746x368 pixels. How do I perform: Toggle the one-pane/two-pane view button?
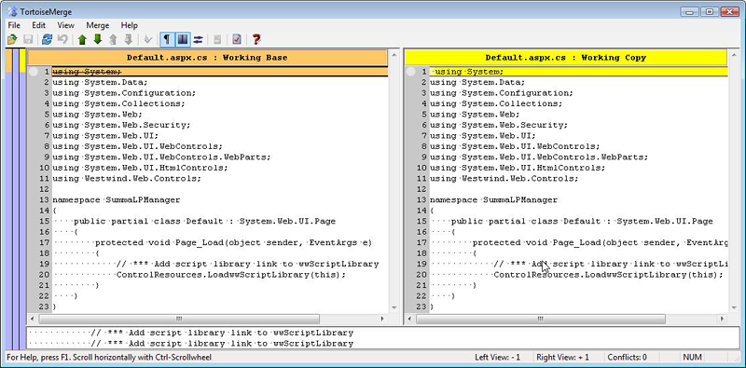pyautogui.click(x=182, y=39)
